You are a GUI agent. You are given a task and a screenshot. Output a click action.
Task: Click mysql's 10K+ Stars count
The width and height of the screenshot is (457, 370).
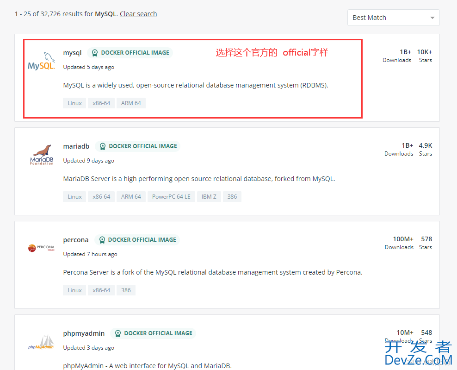(x=425, y=52)
